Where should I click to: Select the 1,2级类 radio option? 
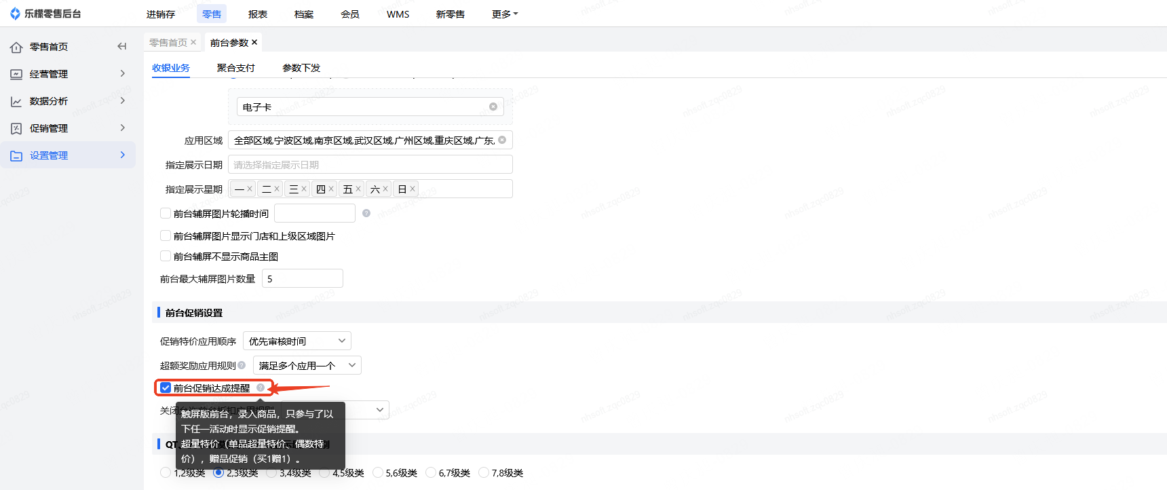tap(166, 472)
